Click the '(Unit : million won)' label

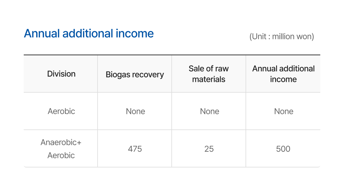tap(281, 37)
